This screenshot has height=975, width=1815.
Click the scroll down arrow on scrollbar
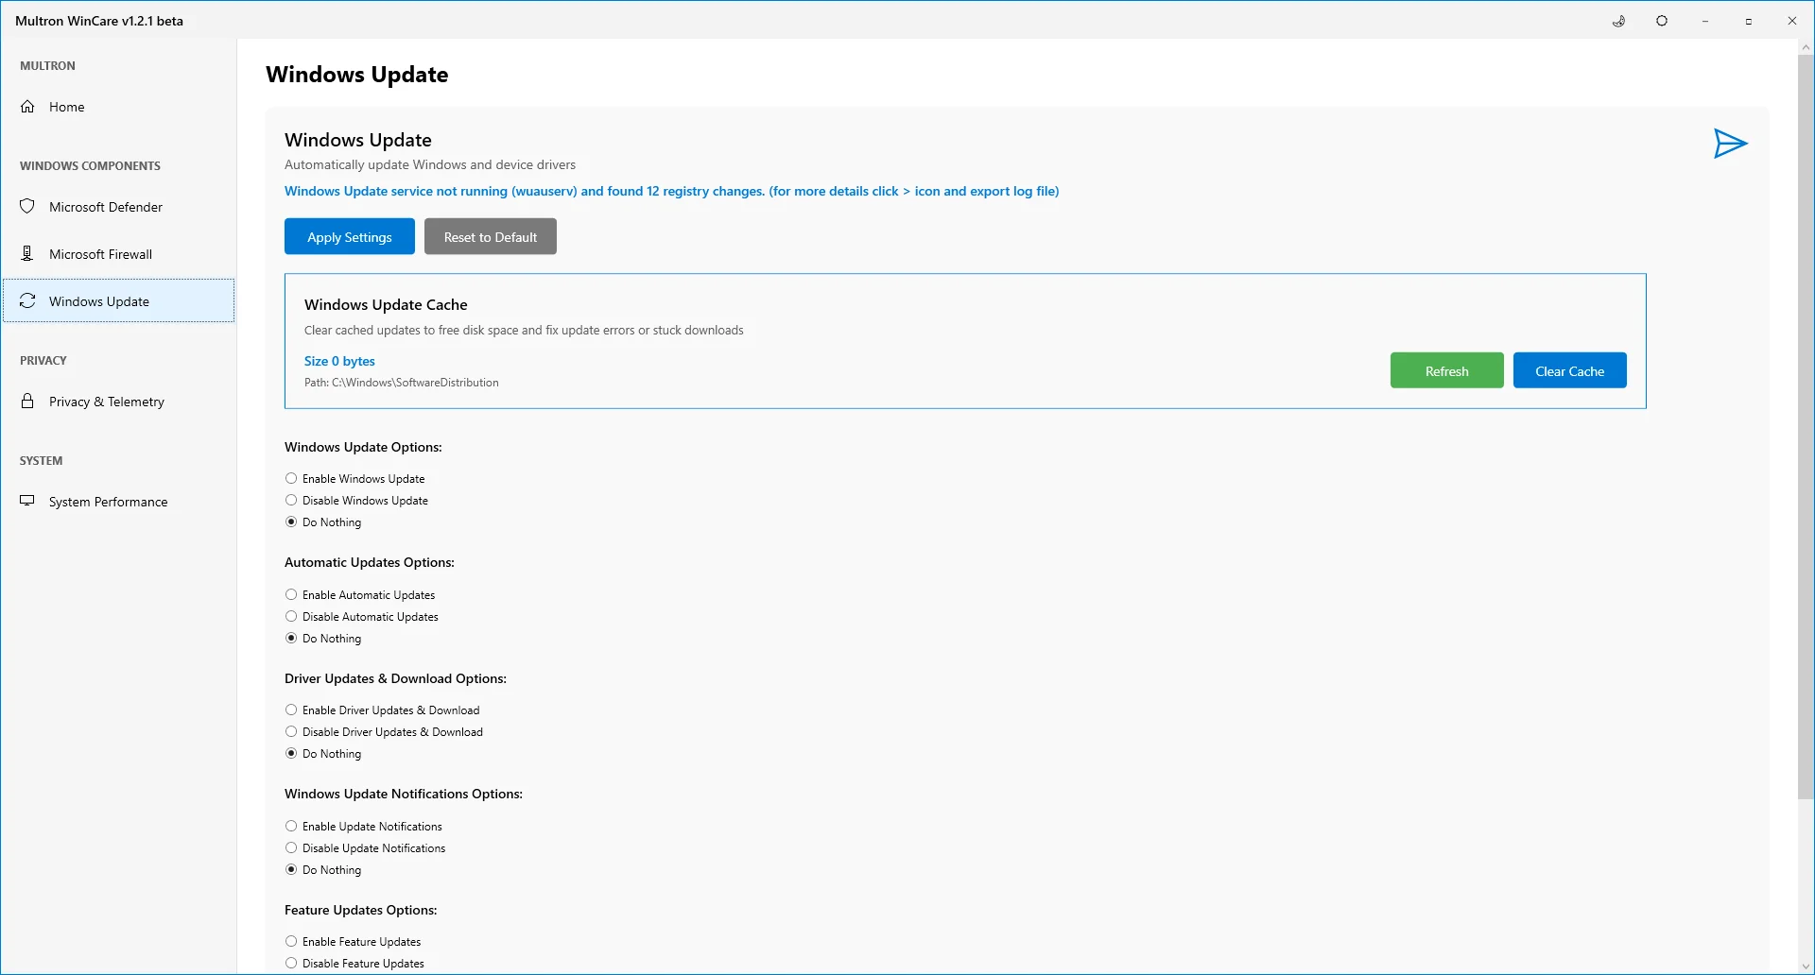(1806, 966)
